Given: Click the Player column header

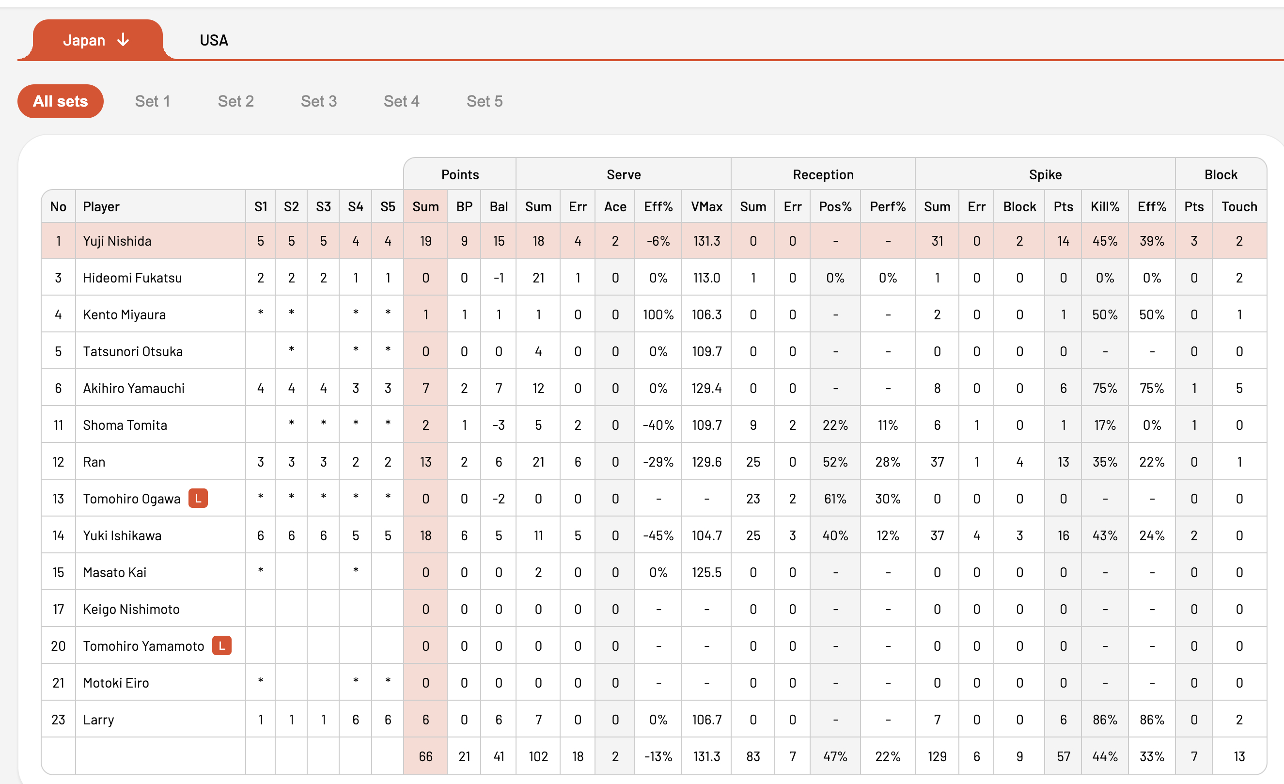Looking at the screenshot, I should click(101, 206).
